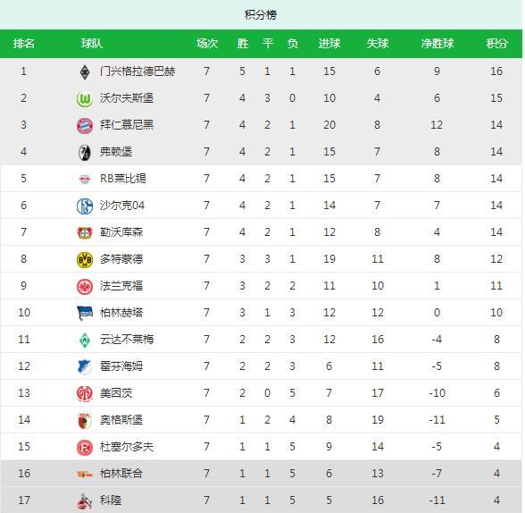Click the Werder Bremen diamond logo
This screenshot has height=513, width=525.
pyautogui.click(x=85, y=340)
